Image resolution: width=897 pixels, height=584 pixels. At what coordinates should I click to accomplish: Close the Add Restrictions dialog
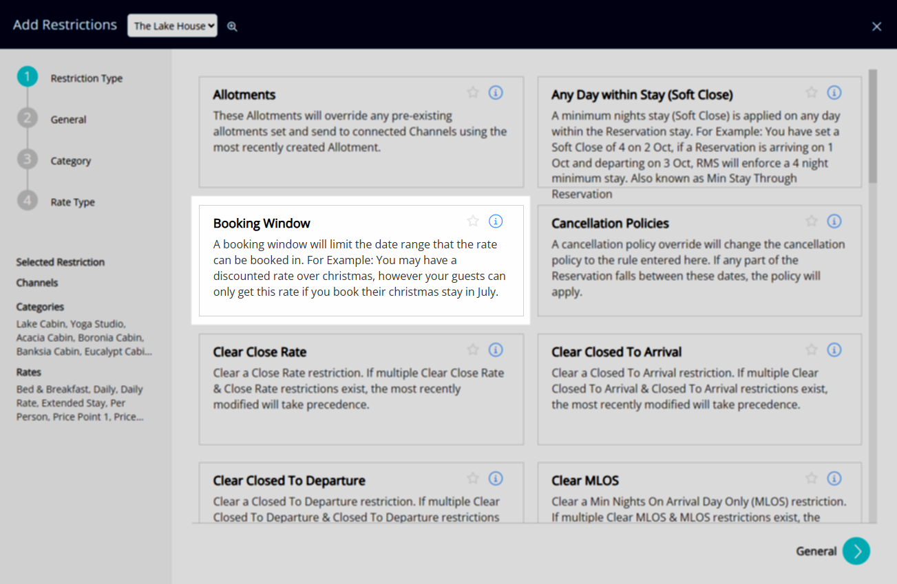pos(876,26)
